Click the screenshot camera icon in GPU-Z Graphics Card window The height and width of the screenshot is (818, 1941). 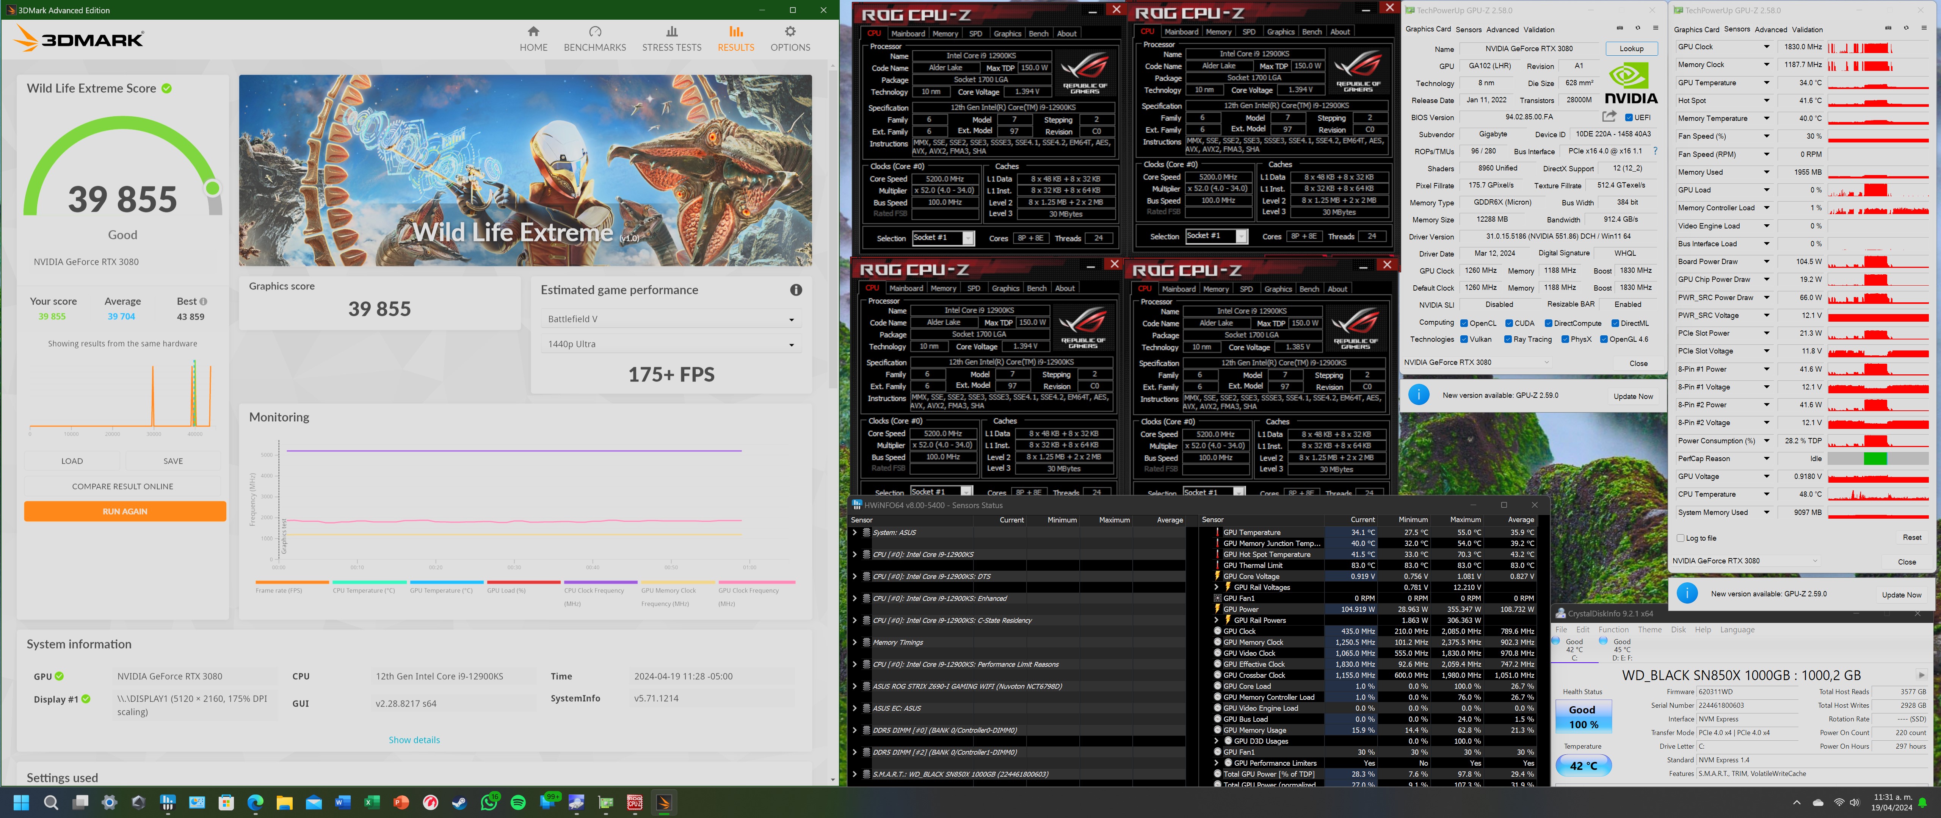click(1619, 29)
